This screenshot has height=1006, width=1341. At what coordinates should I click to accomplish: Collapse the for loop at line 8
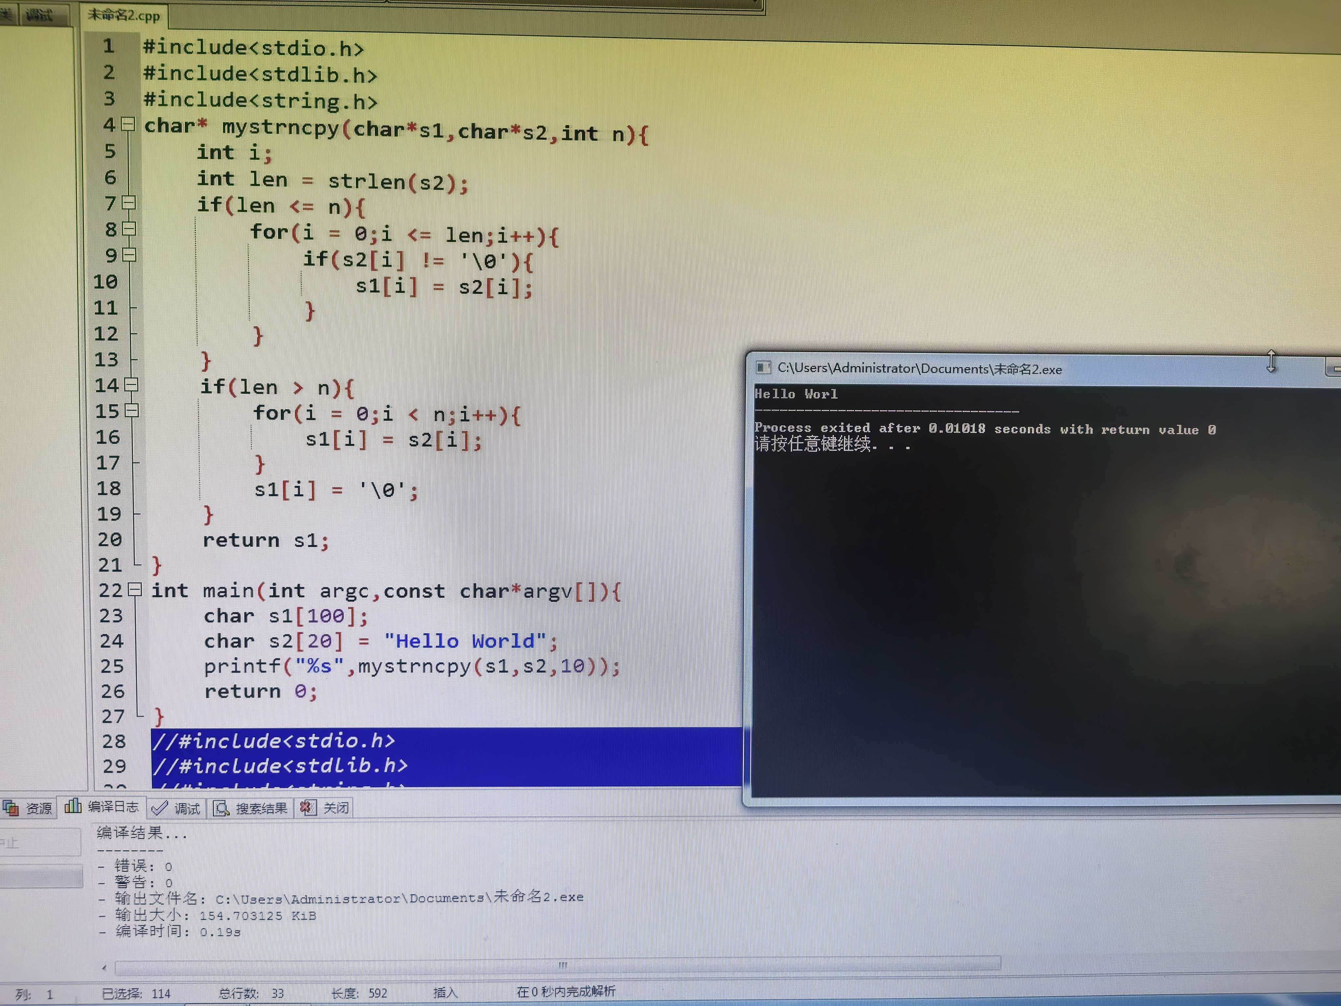[129, 229]
